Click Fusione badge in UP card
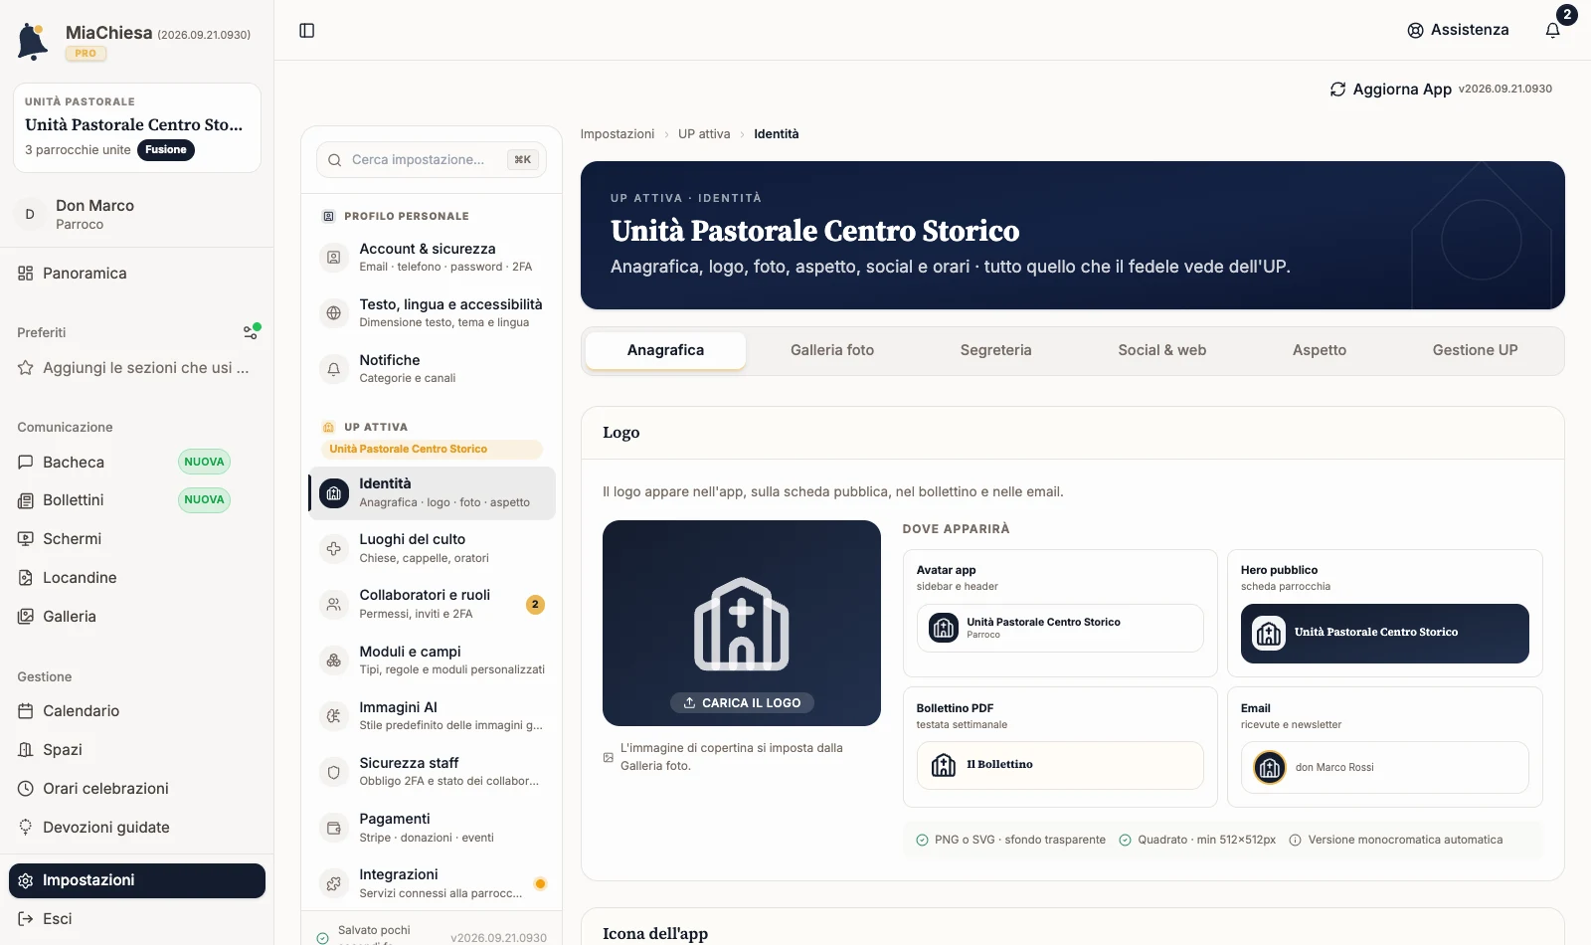1591x945 pixels. pyautogui.click(x=165, y=150)
